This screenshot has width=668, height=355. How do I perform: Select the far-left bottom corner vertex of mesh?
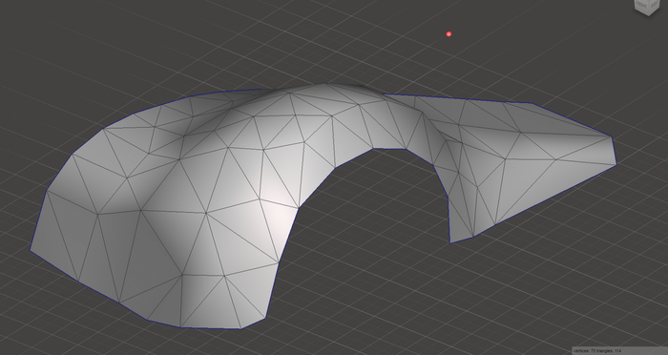(x=31, y=250)
